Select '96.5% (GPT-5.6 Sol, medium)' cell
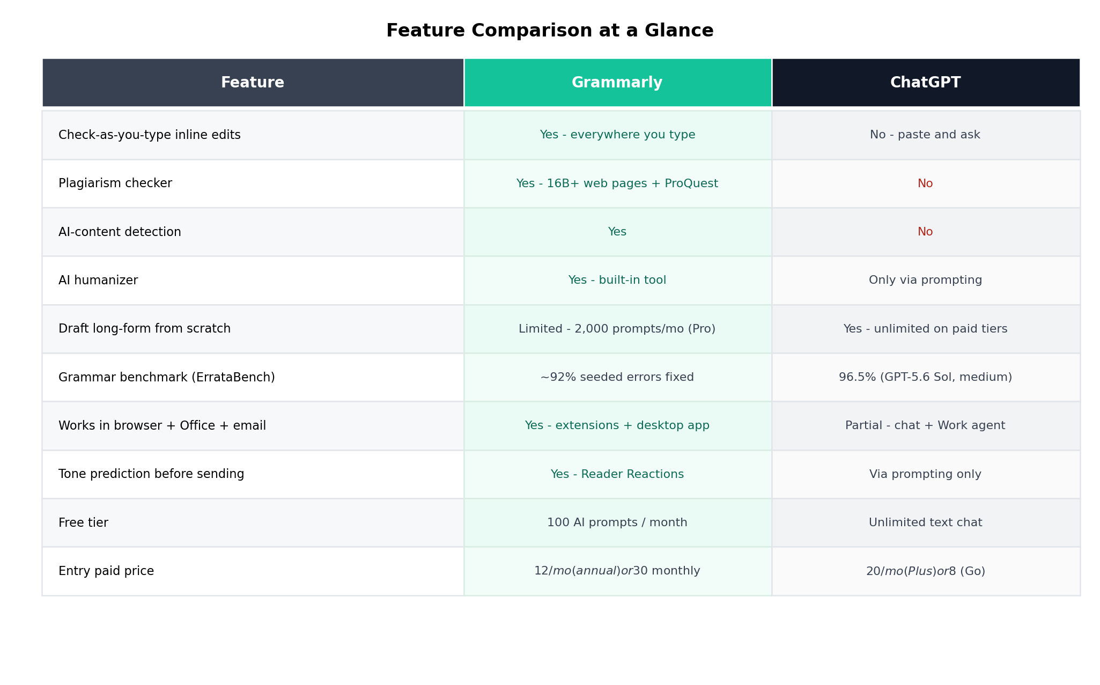The width and height of the screenshot is (1100, 685). 926,377
